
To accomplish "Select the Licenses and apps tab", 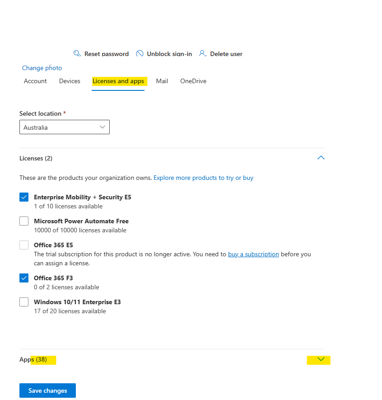I will 118,81.
